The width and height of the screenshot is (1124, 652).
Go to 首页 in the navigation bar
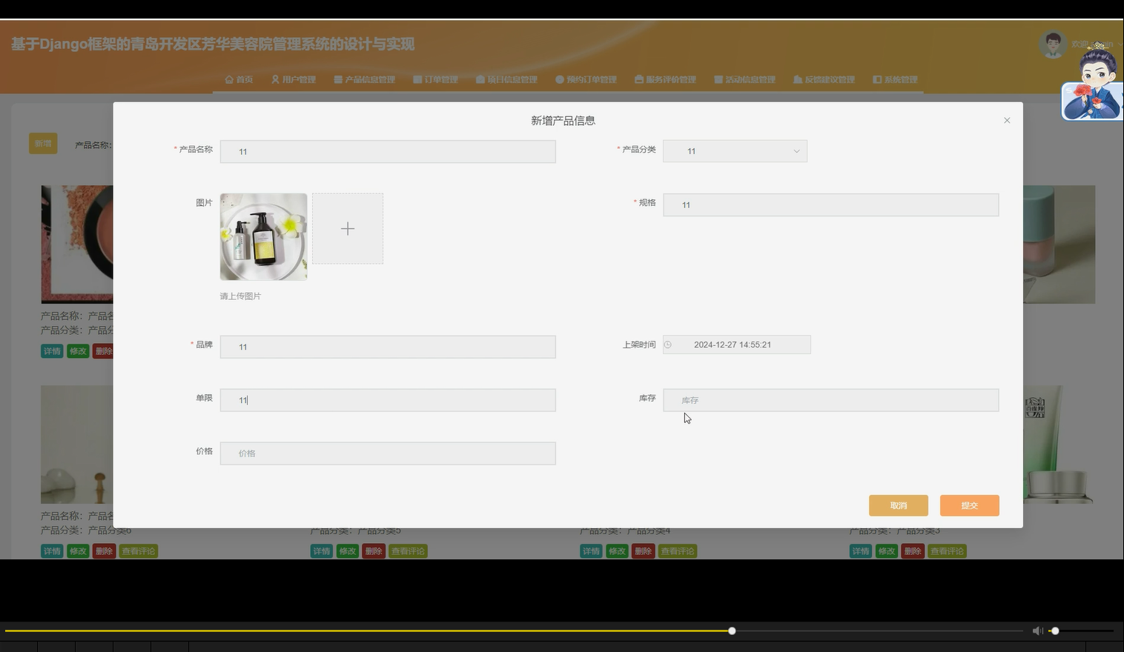239,79
